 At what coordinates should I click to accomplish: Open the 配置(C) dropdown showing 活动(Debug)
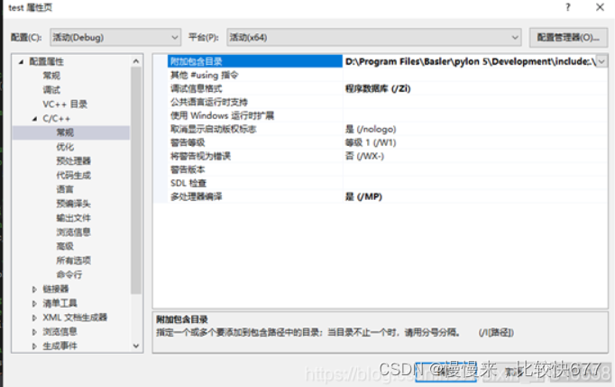point(115,38)
